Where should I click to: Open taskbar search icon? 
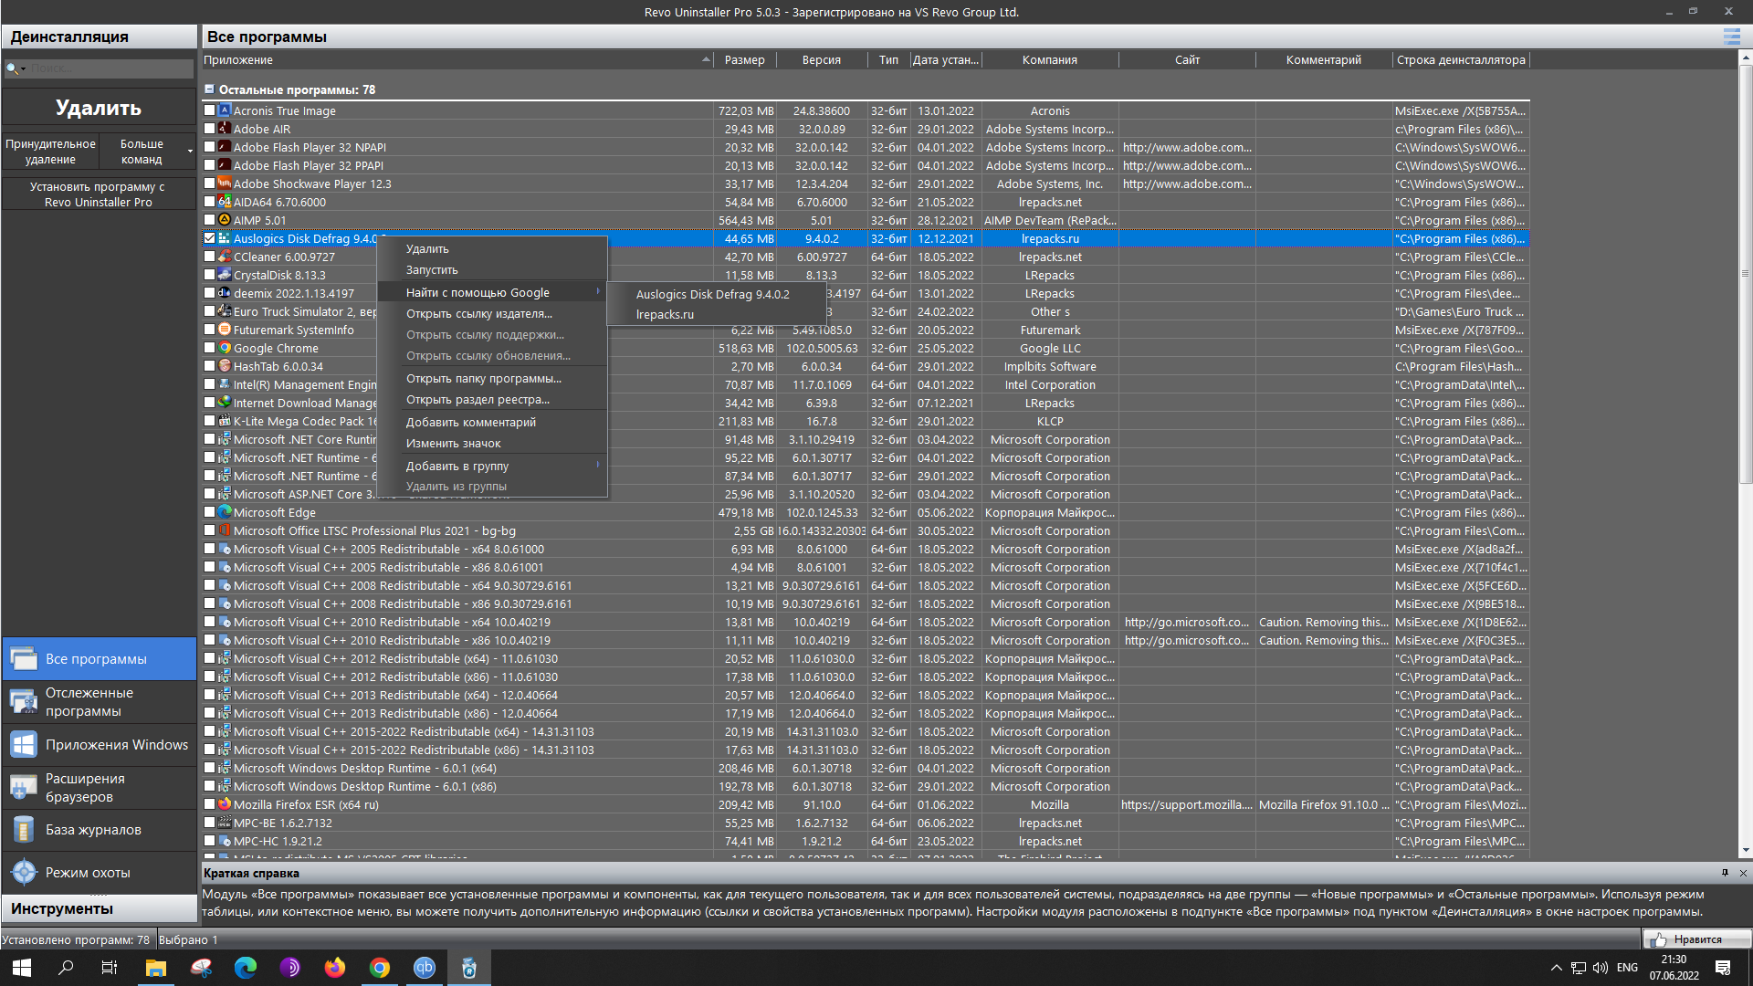(x=66, y=968)
